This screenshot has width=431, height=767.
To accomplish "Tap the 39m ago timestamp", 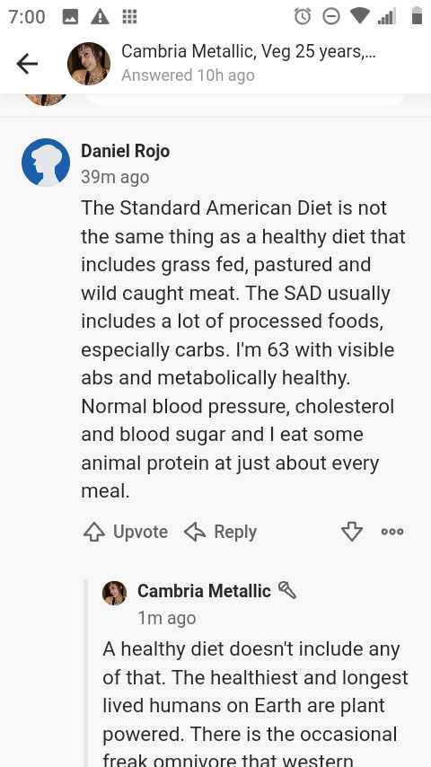I will point(115,177).
